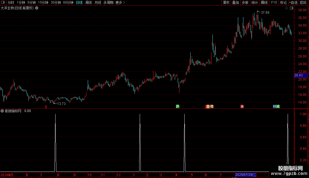Viewport: 309px width, 178px height.
Task: Switch to 60分钟 chart period
Action: point(68,2)
